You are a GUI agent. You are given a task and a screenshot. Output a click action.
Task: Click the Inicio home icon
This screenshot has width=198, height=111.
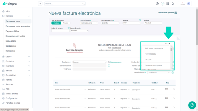[4, 11]
